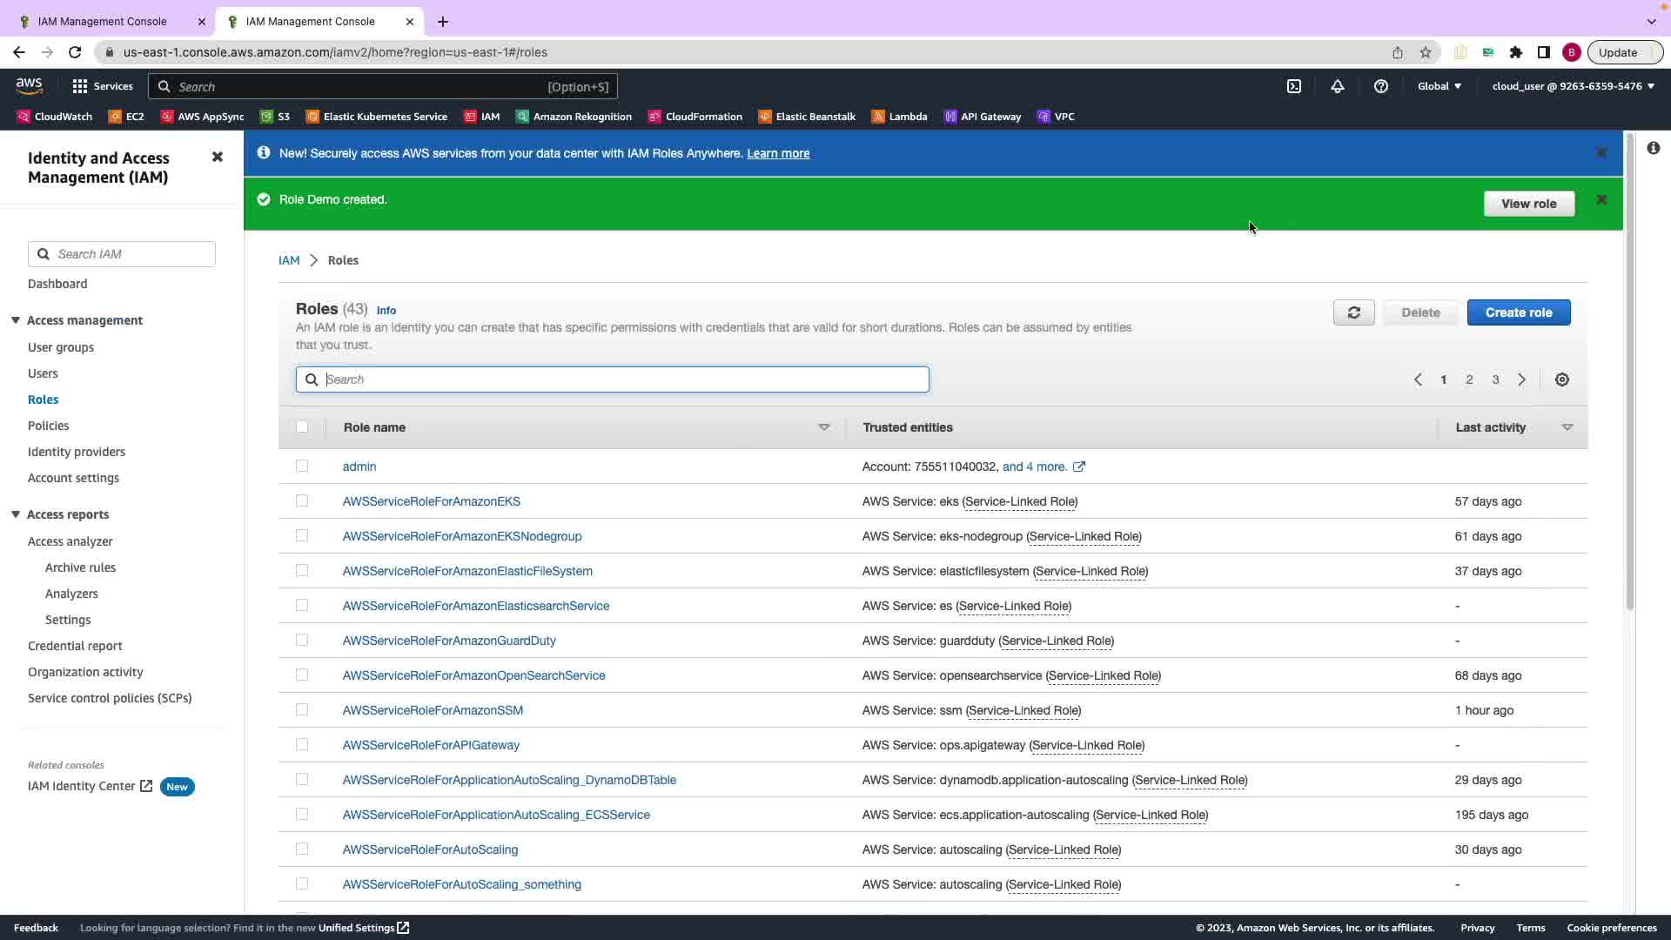1671x940 pixels.
Task: Open the notifications bell
Action: [x=1338, y=86]
